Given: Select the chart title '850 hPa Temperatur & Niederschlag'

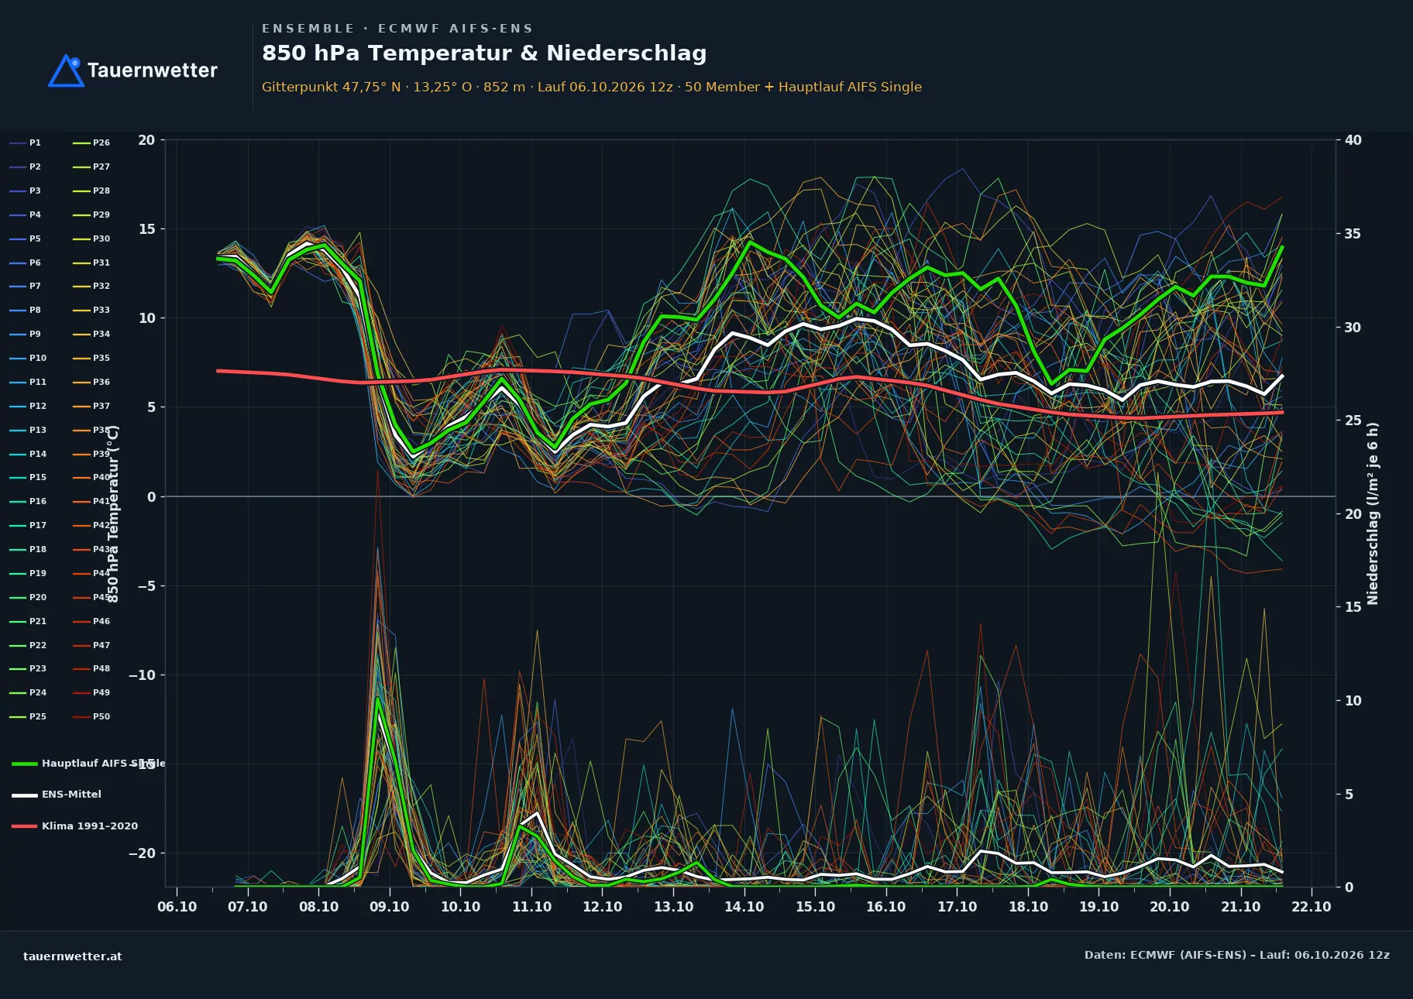Looking at the screenshot, I should 484,53.
